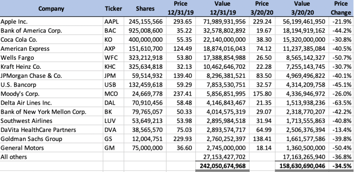The width and height of the screenshot is (354, 172).
Task: Click total value cell 242,050,674,968
Action: click(222, 166)
